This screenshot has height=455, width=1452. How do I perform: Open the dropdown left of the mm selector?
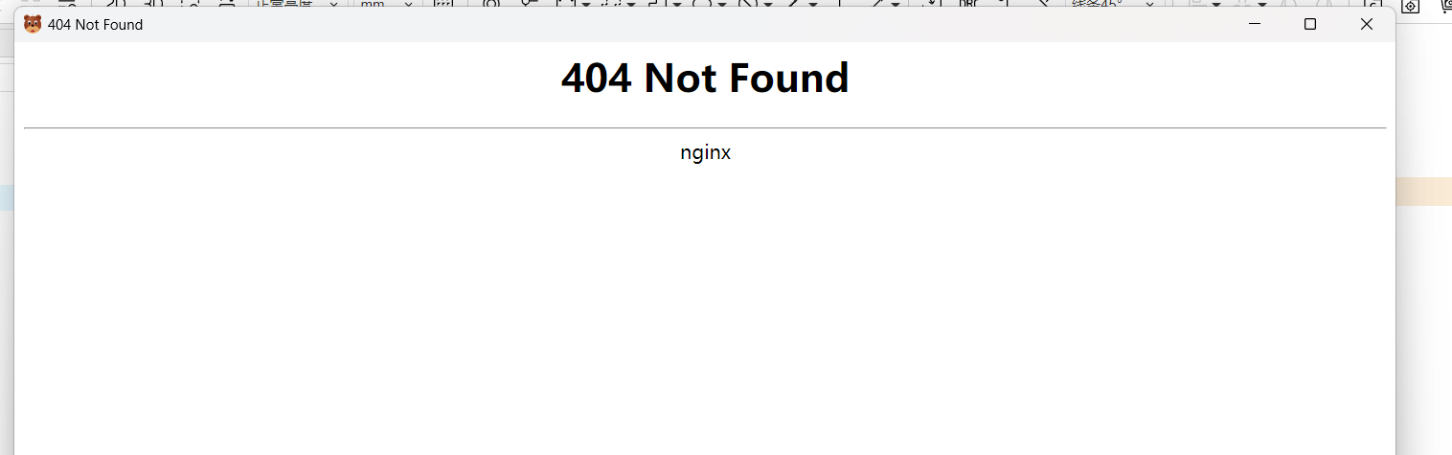[333, 4]
